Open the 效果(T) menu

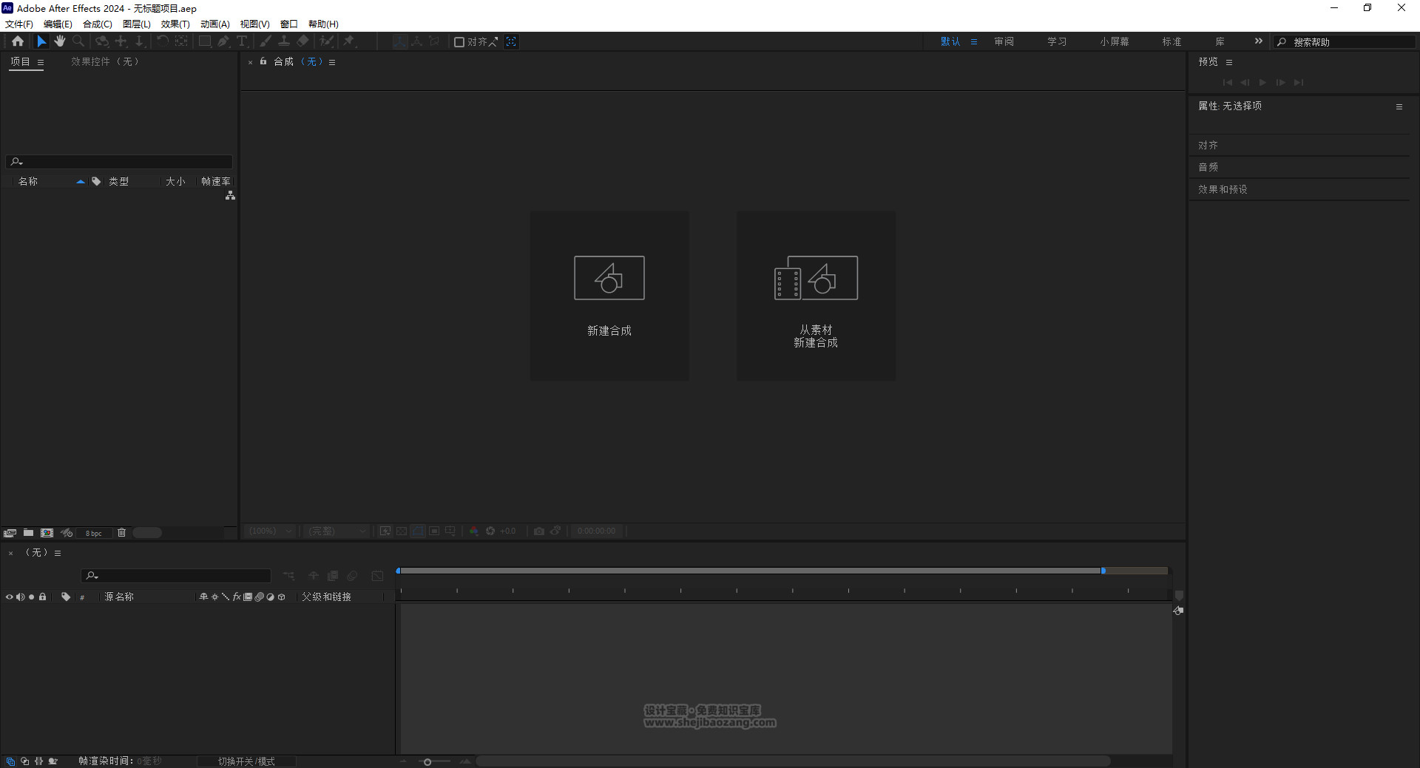[x=175, y=24]
